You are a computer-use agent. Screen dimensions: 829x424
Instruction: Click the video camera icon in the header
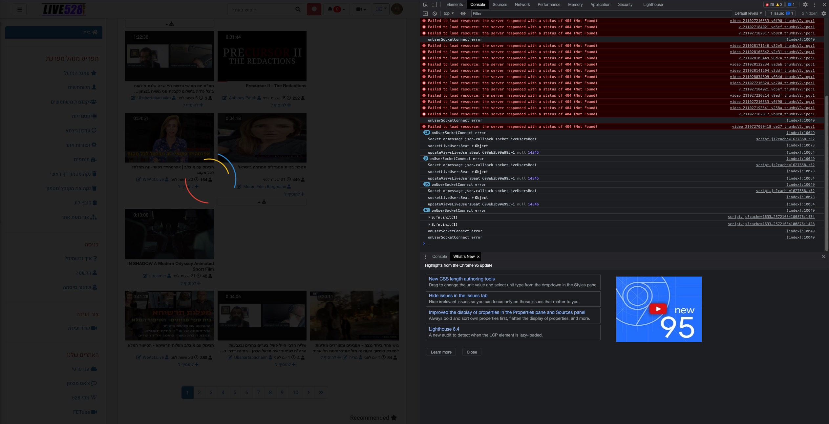pyautogui.click(x=359, y=9)
